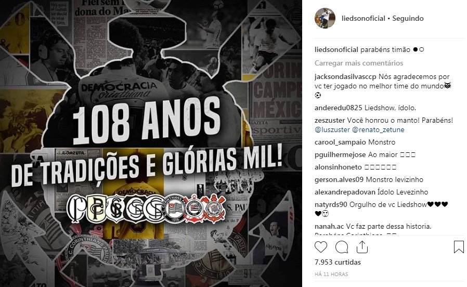The image size is (467, 287).
Task: Visit the anderedu0825 commenter profile
Action: tap(339, 108)
